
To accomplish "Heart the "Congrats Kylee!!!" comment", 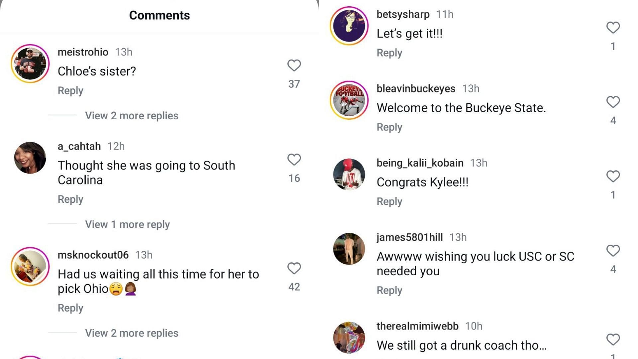I will (x=613, y=176).
